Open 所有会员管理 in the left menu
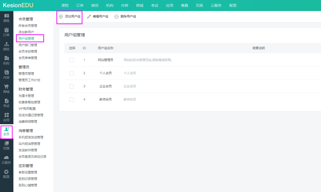The image size is (321, 192). pyautogui.click(x=28, y=26)
